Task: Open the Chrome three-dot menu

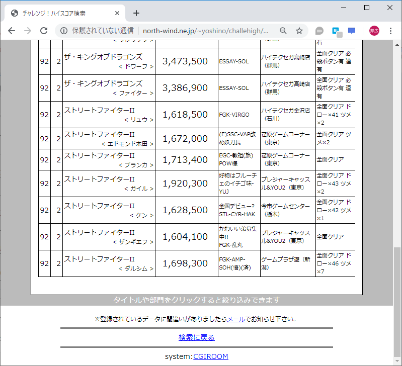Action: click(390, 31)
